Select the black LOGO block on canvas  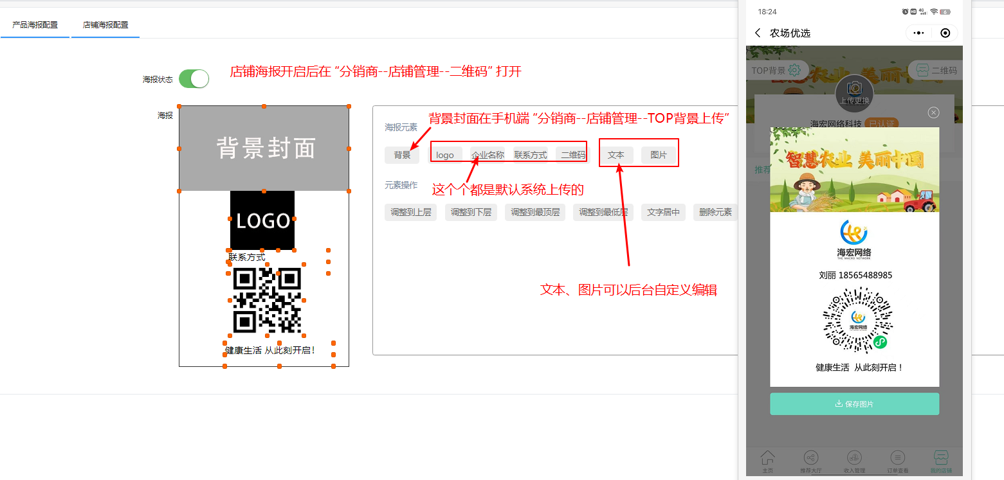pos(262,220)
